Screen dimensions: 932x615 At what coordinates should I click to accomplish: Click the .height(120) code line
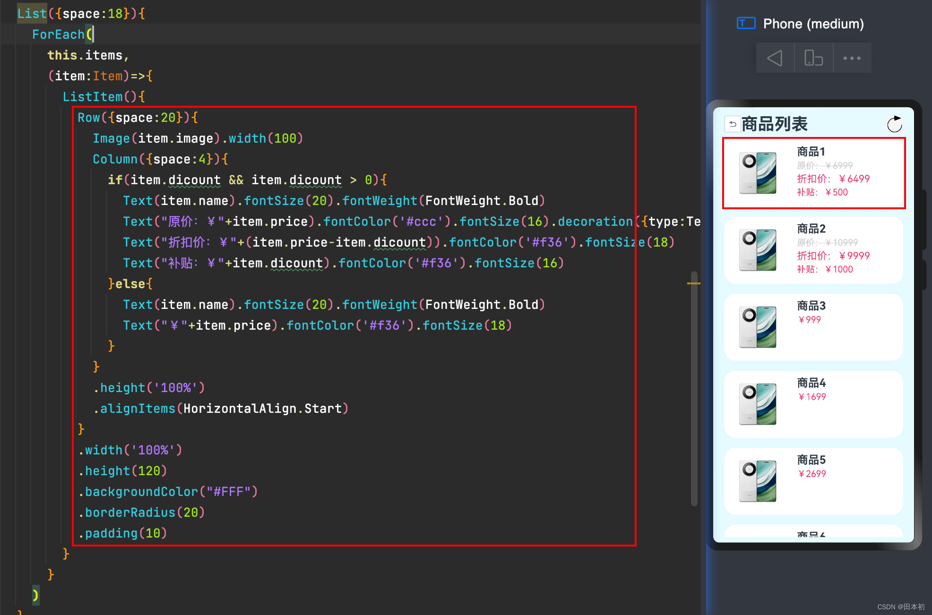tap(122, 471)
